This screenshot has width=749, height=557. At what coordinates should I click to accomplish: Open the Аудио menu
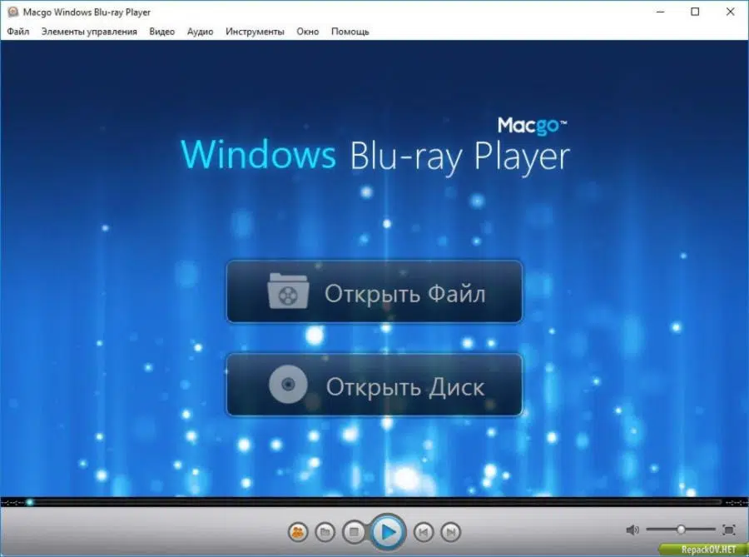[200, 32]
